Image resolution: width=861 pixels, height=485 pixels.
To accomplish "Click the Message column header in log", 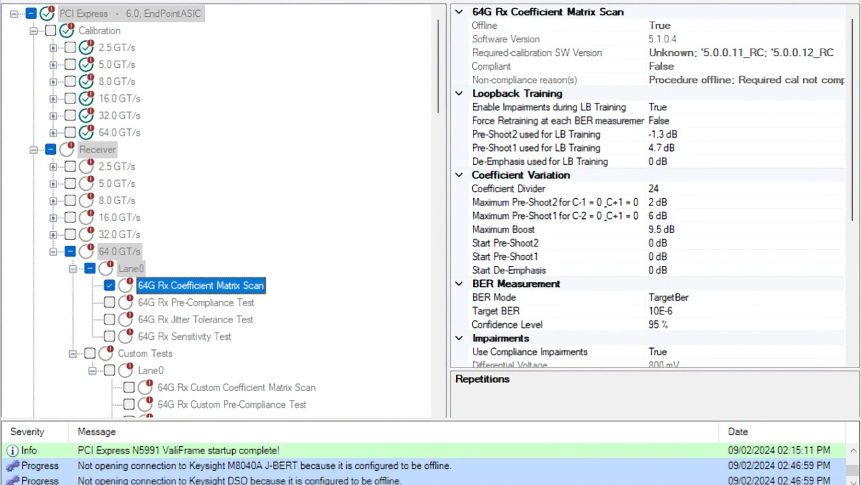I will coord(97,432).
